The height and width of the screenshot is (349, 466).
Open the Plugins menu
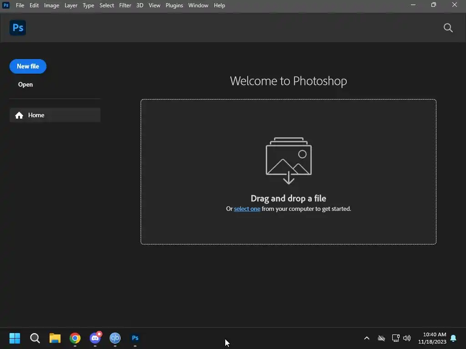point(174,5)
